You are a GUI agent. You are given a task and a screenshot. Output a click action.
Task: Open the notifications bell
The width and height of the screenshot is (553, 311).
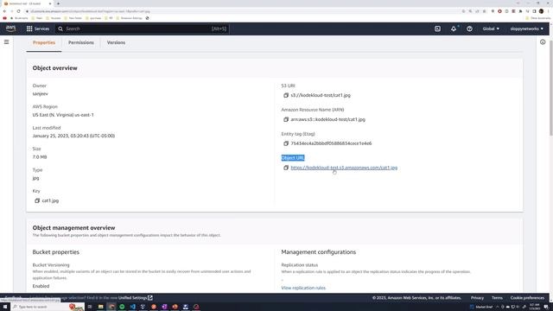[454, 29]
